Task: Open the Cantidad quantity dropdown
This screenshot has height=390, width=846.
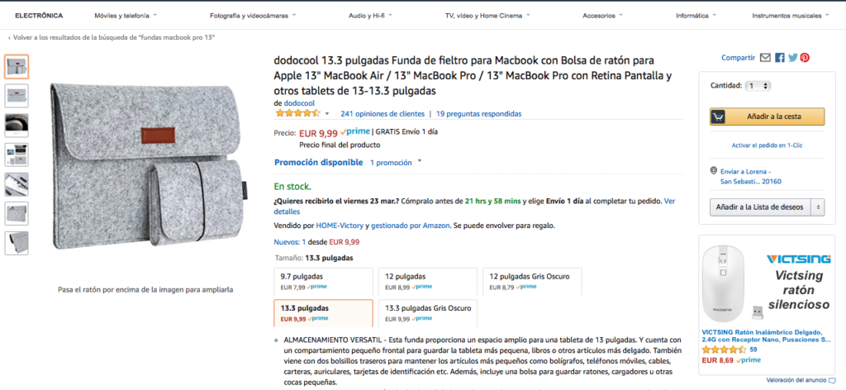Action: 758,85
